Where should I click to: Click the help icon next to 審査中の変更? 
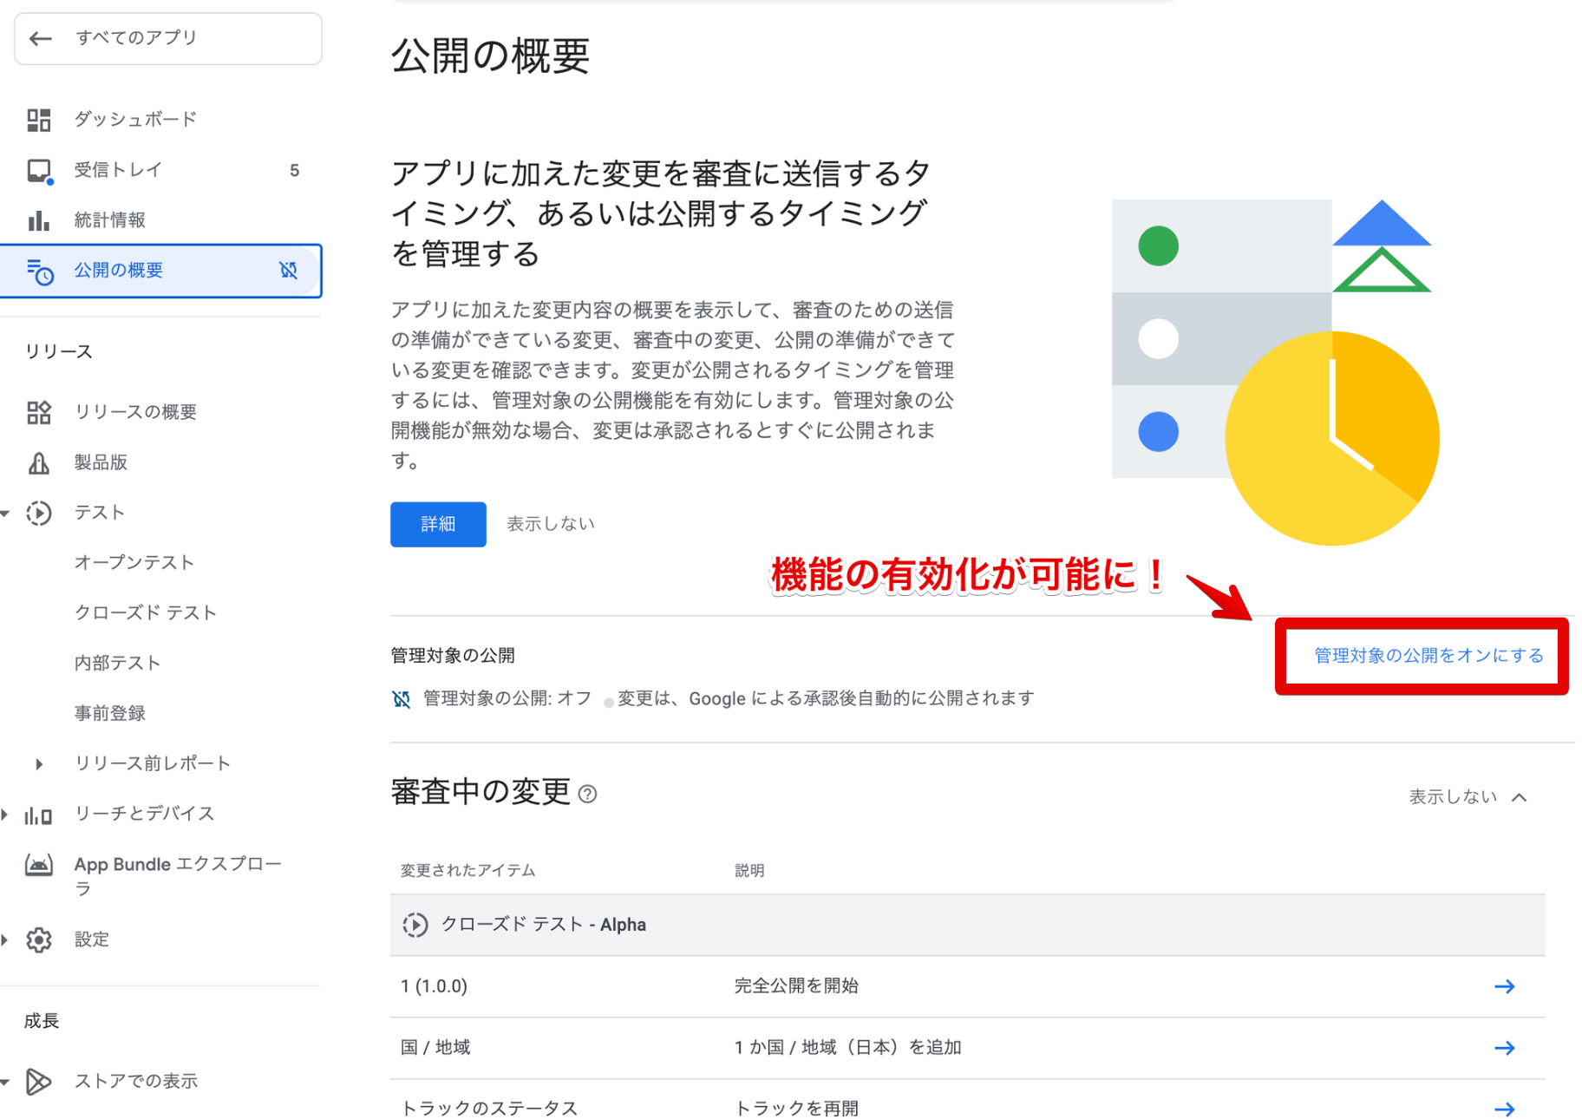pyautogui.click(x=587, y=794)
